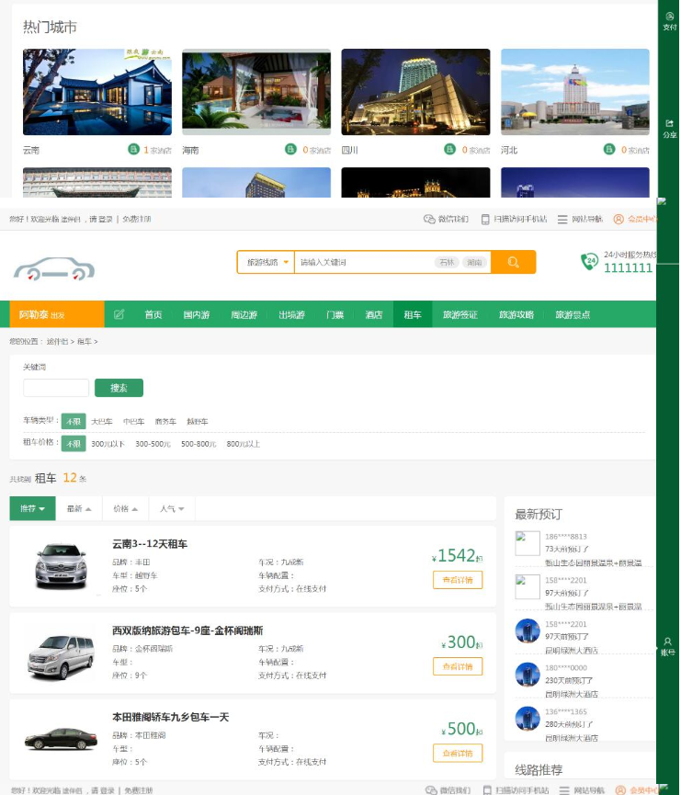Filter vehicle type by 中巴车
681x795 pixels.
[x=134, y=421]
